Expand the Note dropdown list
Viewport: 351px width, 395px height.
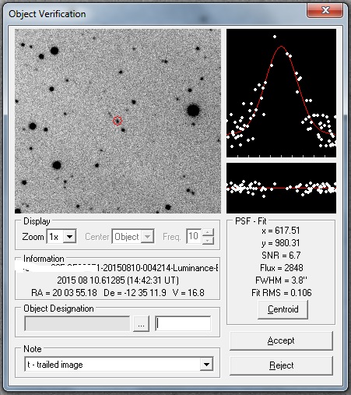coord(206,365)
